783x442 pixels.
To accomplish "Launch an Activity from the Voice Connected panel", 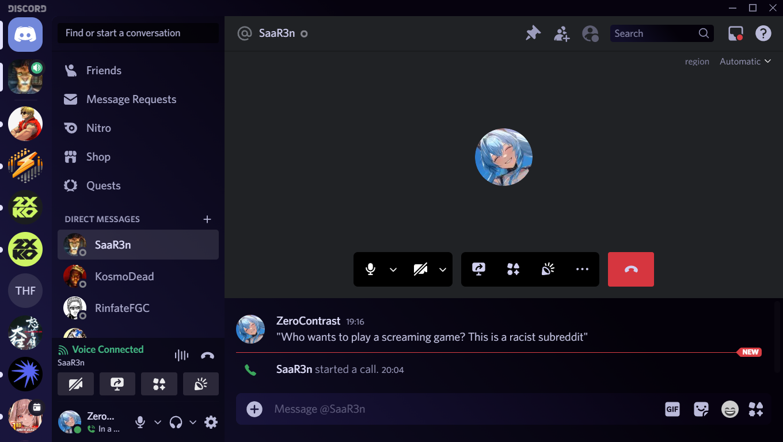I will pos(159,384).
